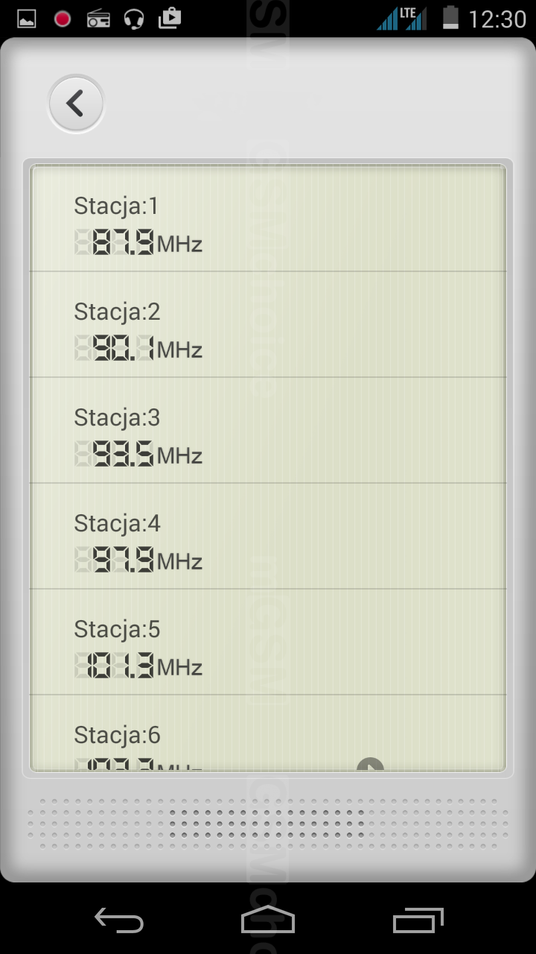Tap the 12:30 clock in the status bar
536x954 pixels.
[497, 19]
